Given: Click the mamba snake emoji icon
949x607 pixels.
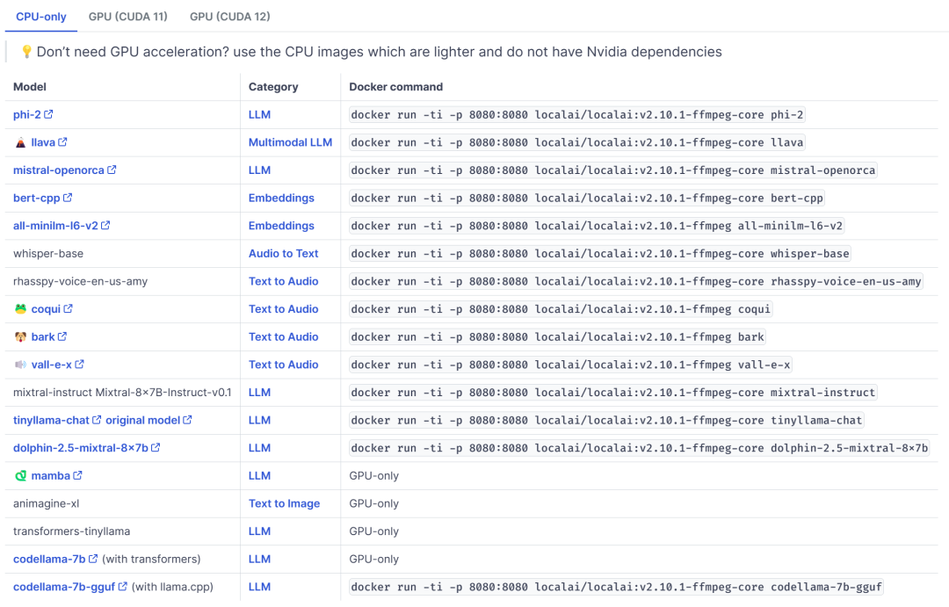Looking at the screenshot, I should 20,476.
